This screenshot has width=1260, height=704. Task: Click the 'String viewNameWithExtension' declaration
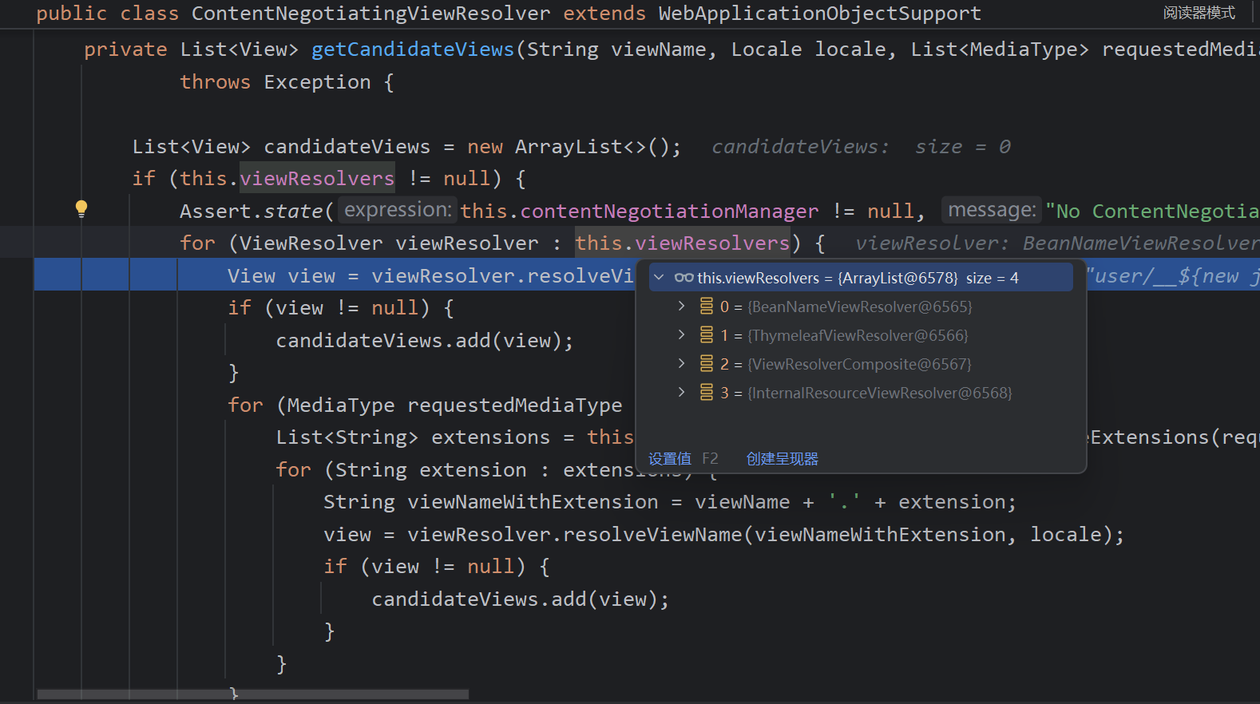point(491,502)
